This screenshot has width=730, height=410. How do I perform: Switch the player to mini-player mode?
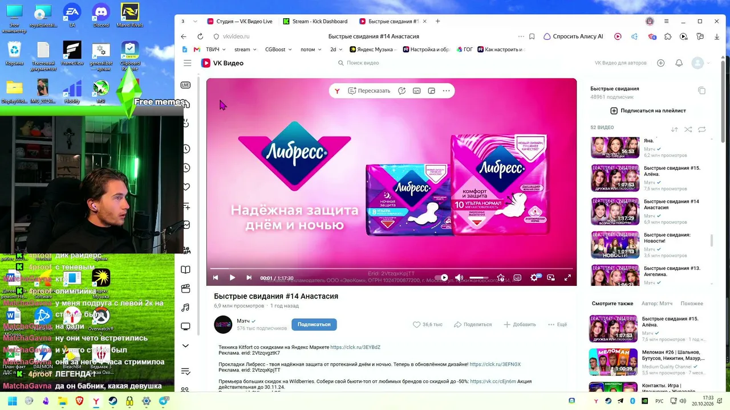pos(551,278)
